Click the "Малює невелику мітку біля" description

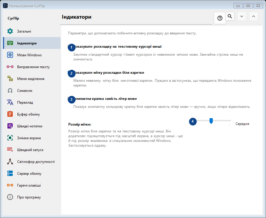click(162, 83)
